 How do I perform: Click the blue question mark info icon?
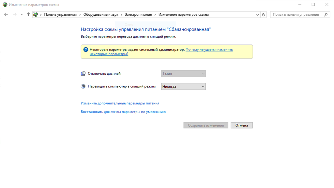pos(86,50)
